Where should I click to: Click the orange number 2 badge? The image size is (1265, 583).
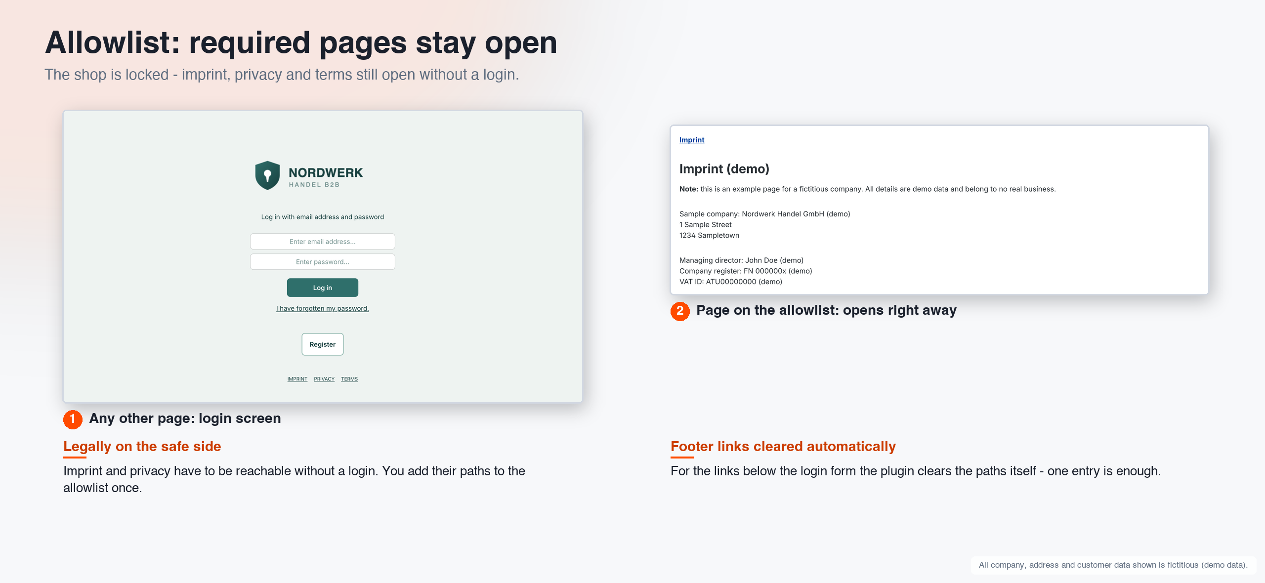[680, 311]
